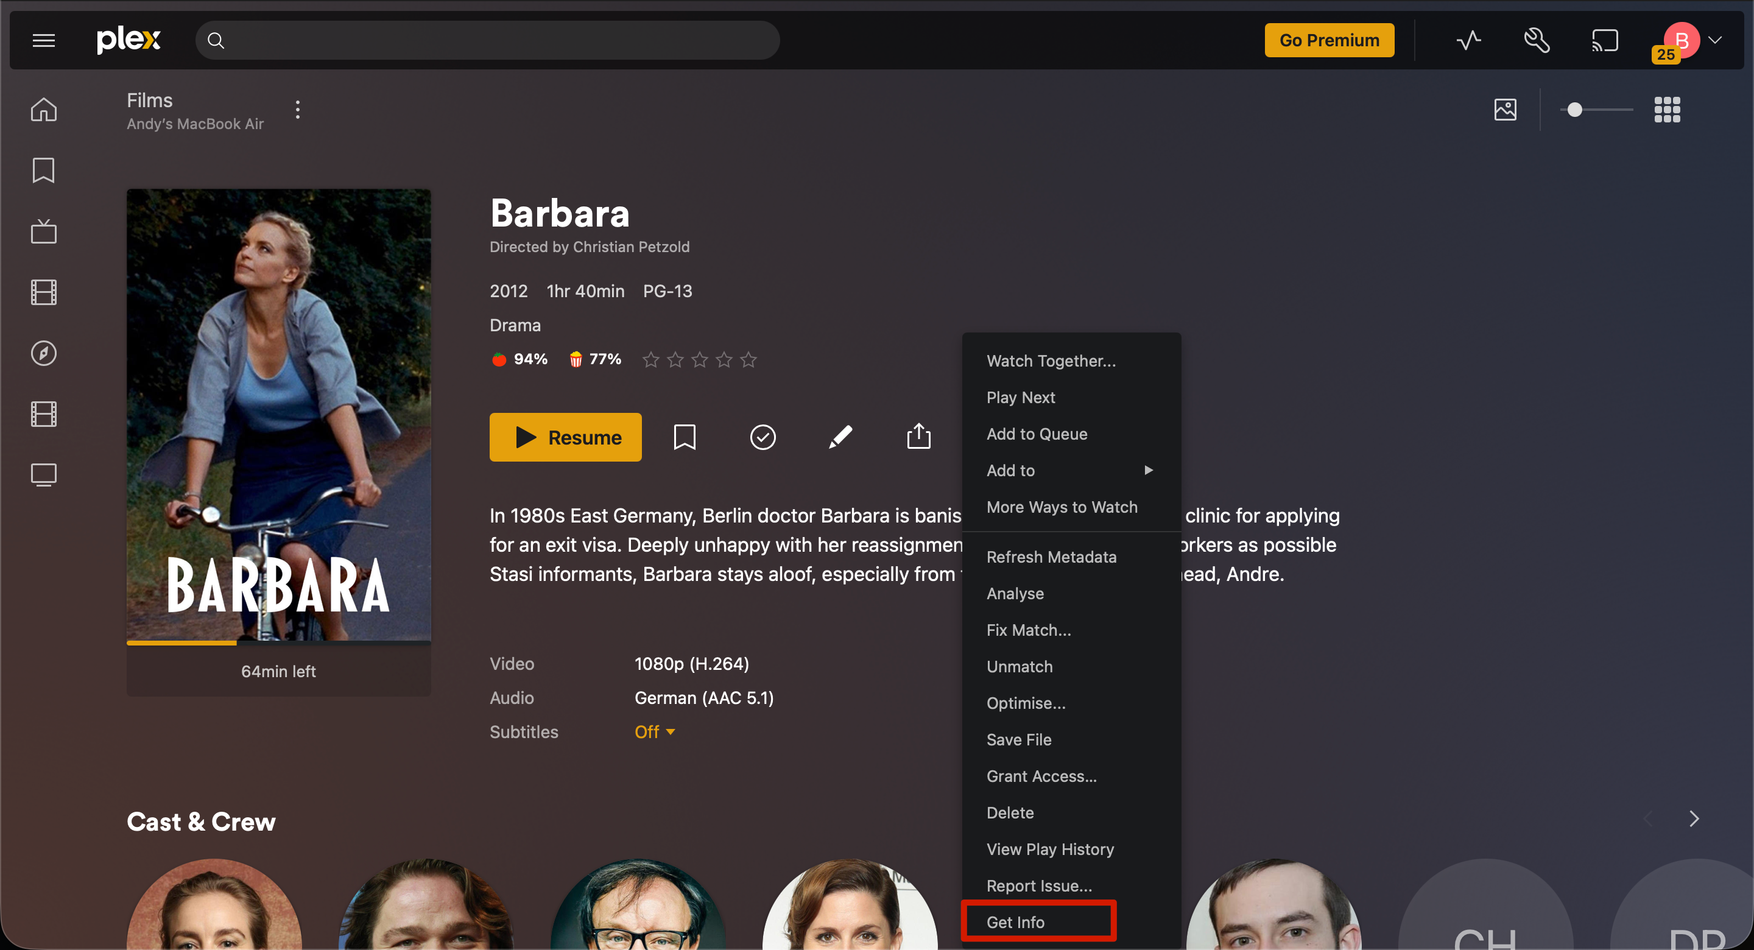The height and width of the screenshot is (950, 1754).
Task: Mark Barbara as played checkmark
Action: click(763, 437)
